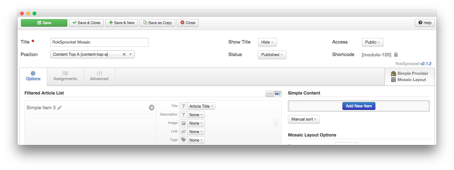Image resolution: width=454 pixels, height=170 pixels.
Task: Click the pencil icon beside Simple Item 3
Action: coord(60,108)
